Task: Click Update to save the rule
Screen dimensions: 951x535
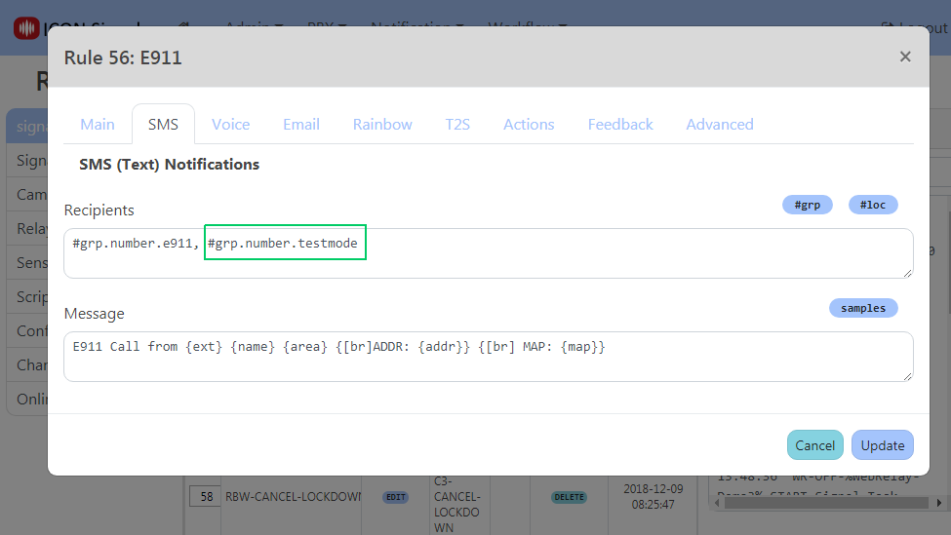Action: coord(882,445)
